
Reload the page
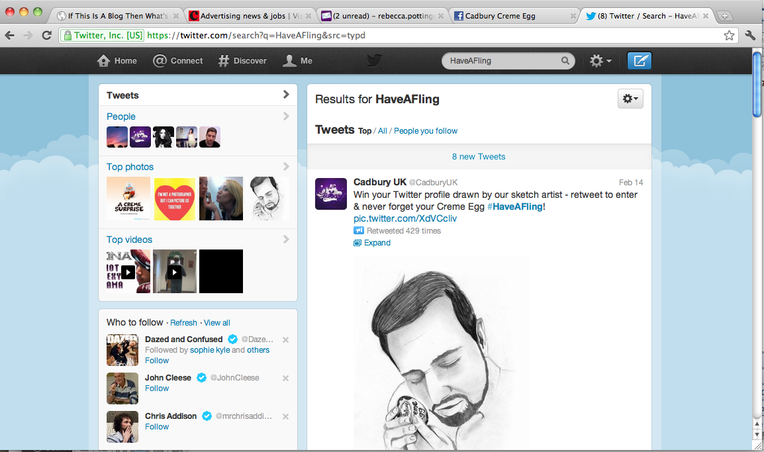pos(47,35)
